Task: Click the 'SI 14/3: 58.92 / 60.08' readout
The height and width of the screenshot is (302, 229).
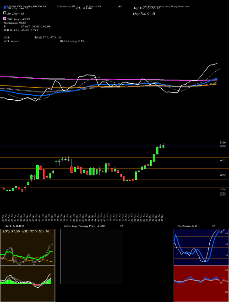Action: pyautogui.click(x=35, y=27)
